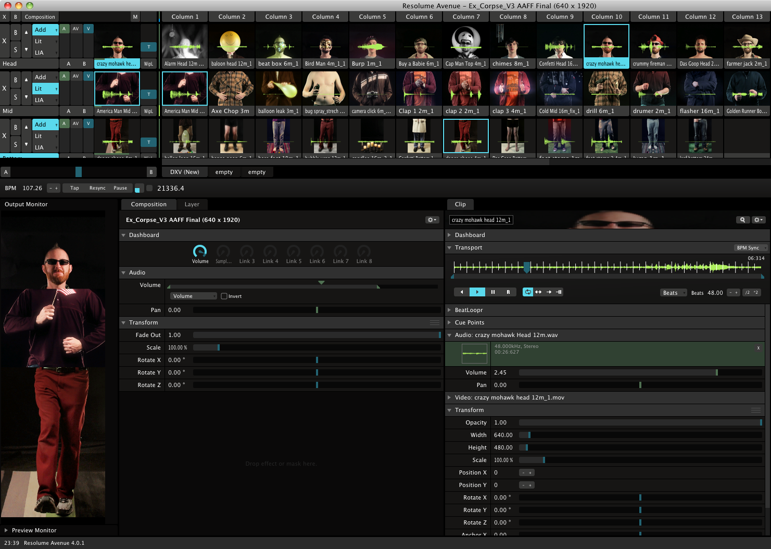
Task: Select the Composition tab
Action: pyautogui.click(x=148, y=204)
